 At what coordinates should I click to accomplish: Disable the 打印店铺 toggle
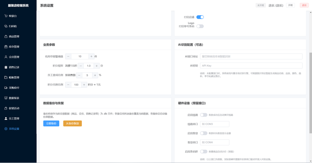pos(200,17)
